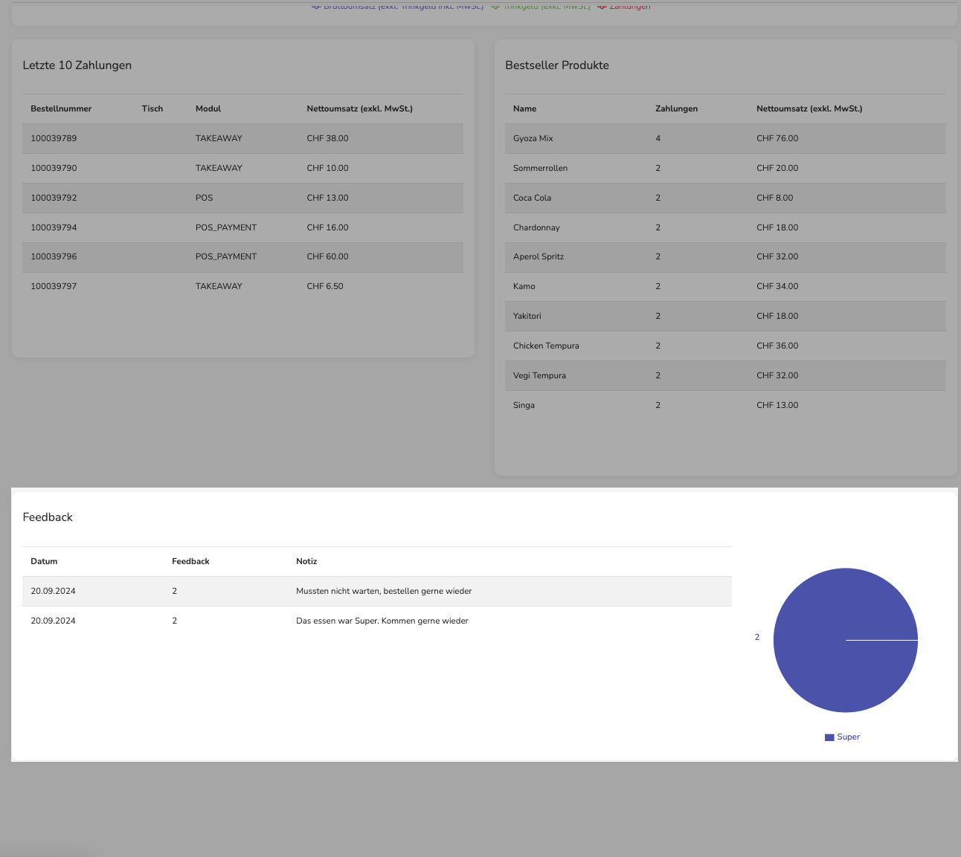Select order 100039797 row
This screenshot has height=857, width=961.
pyautogui.click(x=242, y=286)
